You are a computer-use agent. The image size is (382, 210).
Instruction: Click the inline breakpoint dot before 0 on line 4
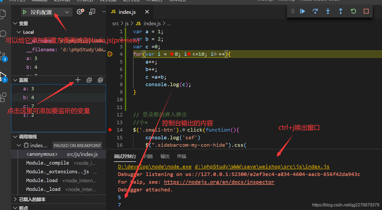[x=172, y=54]
